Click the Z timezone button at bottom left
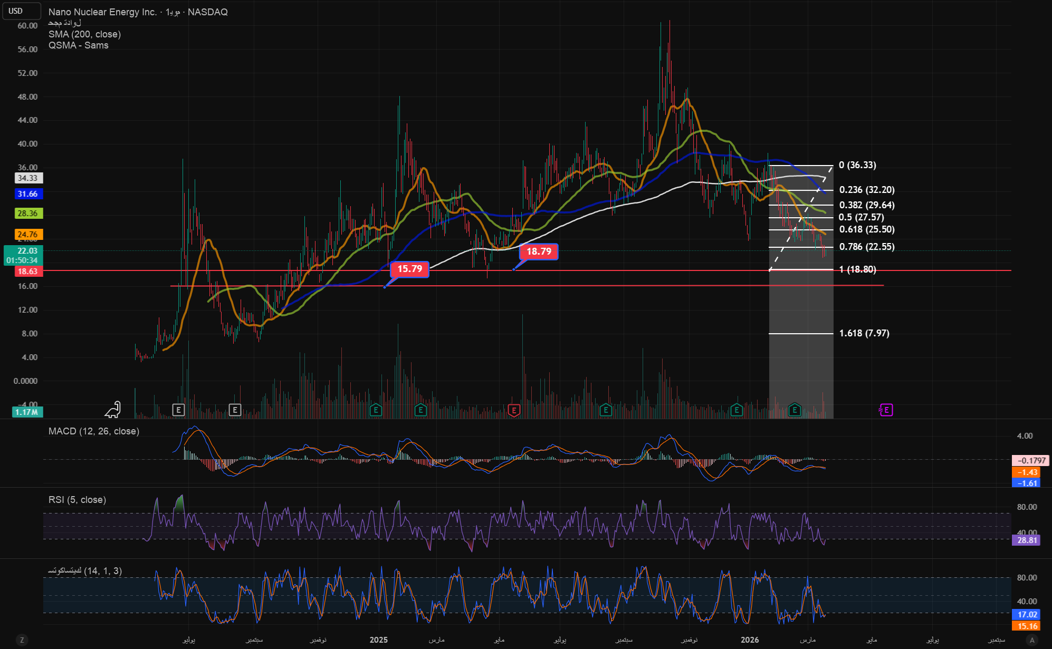The height and width of the screenshot is (649, 1052). pos(22,640)
